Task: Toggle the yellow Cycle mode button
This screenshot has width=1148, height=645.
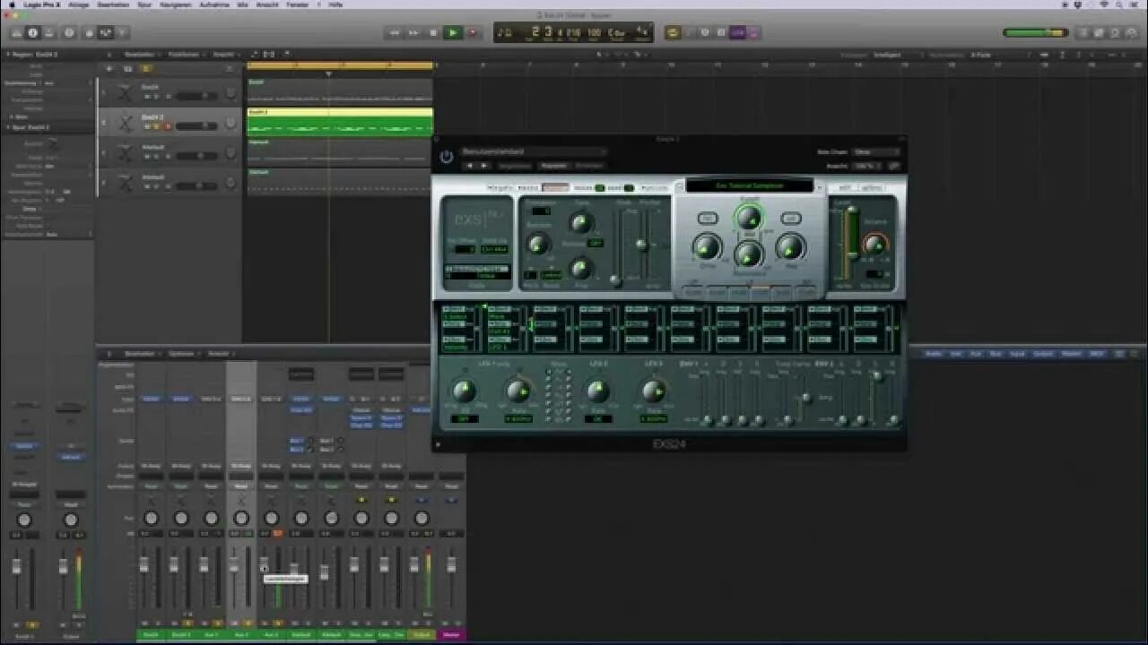Action: pyautogui.click(x=673, y=32)
